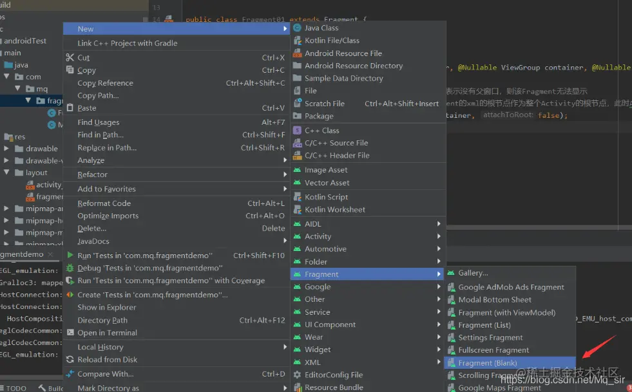
Task: Click the Reload from Disk icon
Action: click(x=70, y=359)
